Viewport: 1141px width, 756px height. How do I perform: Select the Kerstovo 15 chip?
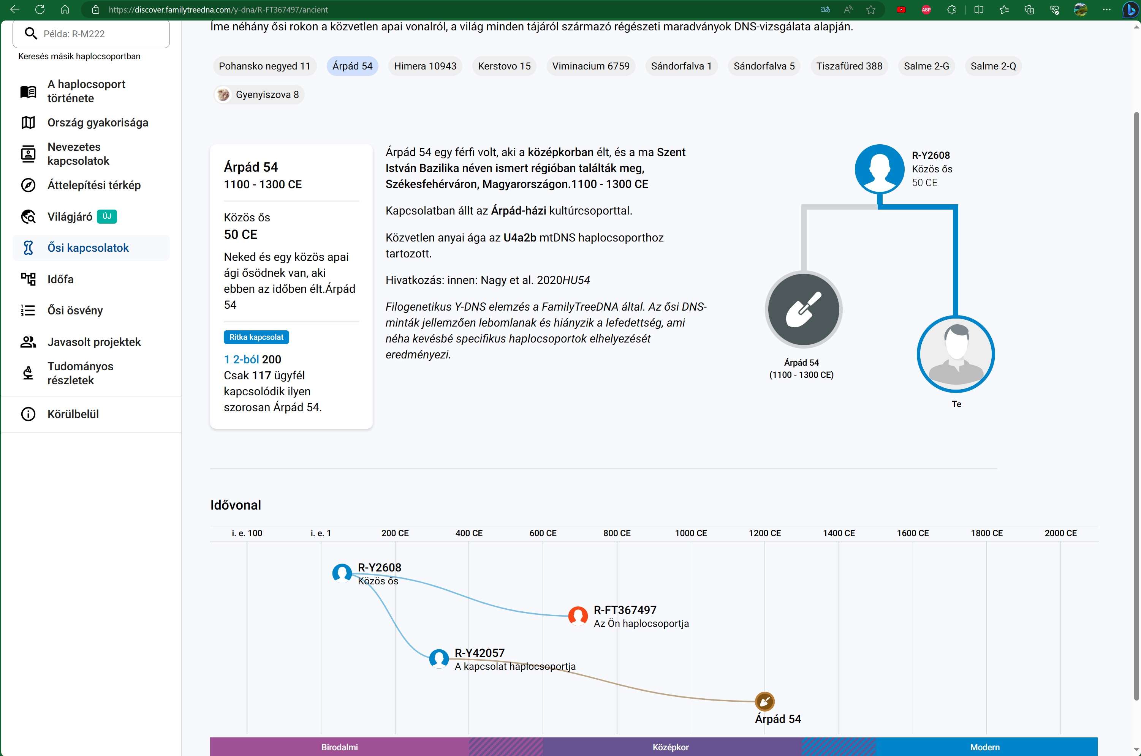(504, 66)
